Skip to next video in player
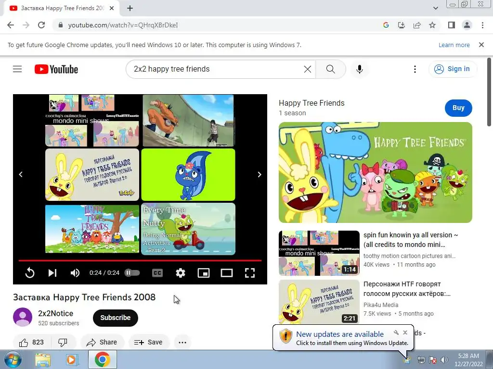The image size is (493, 369). click(52, 273)
